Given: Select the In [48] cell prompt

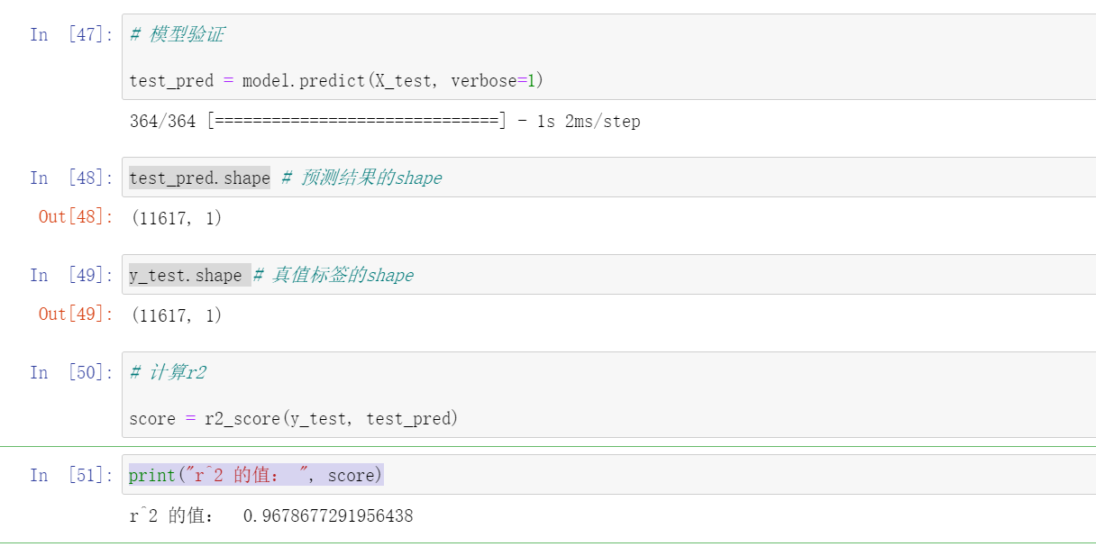Looking at the screenshot, I should [72, 178].
